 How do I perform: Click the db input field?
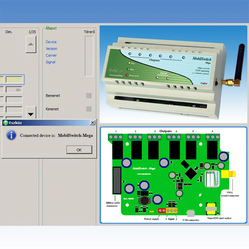pyautogui.click(x=14, y=90)
